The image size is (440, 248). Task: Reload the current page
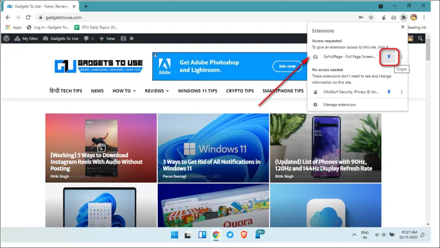(28, 17)
